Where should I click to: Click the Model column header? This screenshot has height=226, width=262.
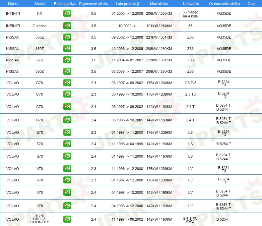40,4
